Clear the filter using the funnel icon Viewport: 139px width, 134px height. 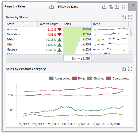tap(111, 7)
